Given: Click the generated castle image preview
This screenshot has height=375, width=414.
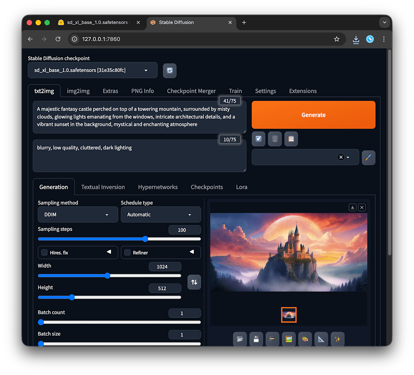Looking at the screenshot, I should (289, 252).
